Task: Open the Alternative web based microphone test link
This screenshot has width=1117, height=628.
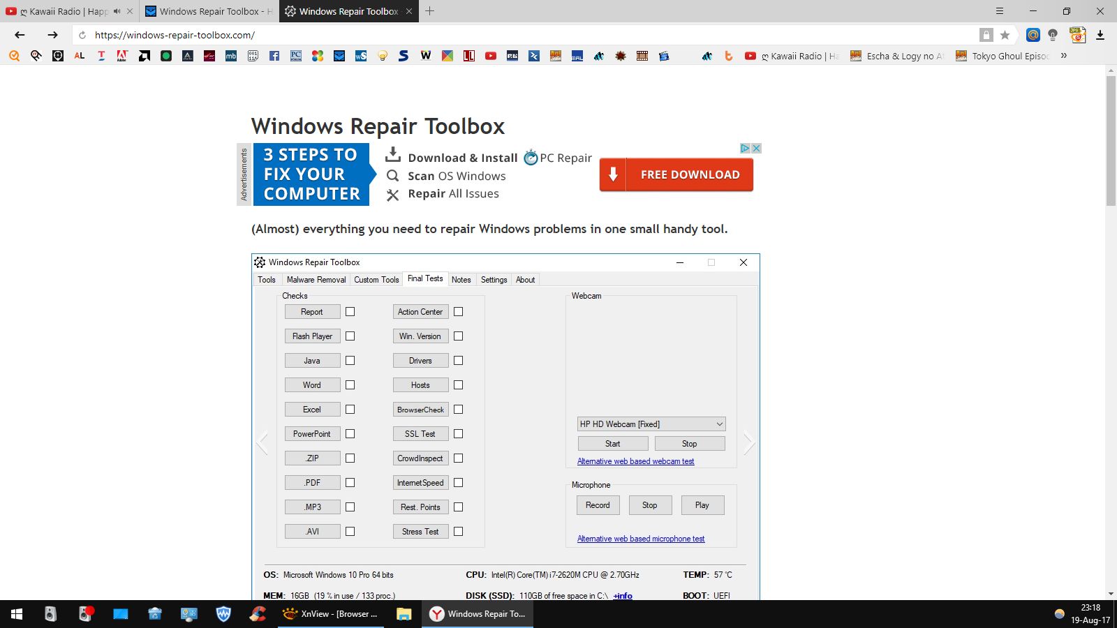Action: 641,539
